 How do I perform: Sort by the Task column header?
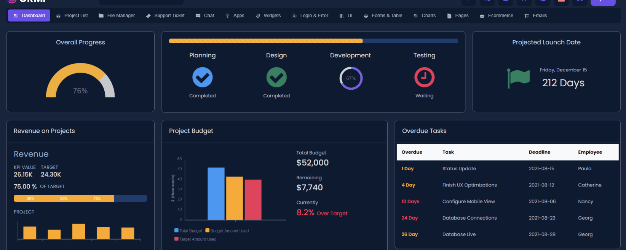(448, 152)
